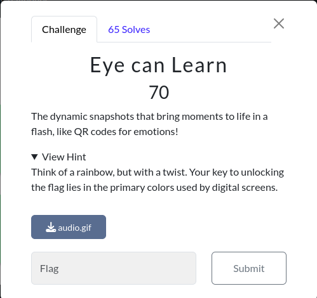
Task: Click the primary colors hint line
Action: (x=154, y=188)
